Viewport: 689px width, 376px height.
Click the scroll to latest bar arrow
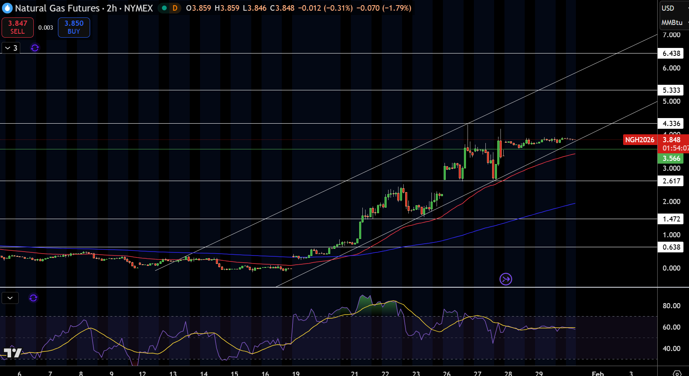(506, 279)
